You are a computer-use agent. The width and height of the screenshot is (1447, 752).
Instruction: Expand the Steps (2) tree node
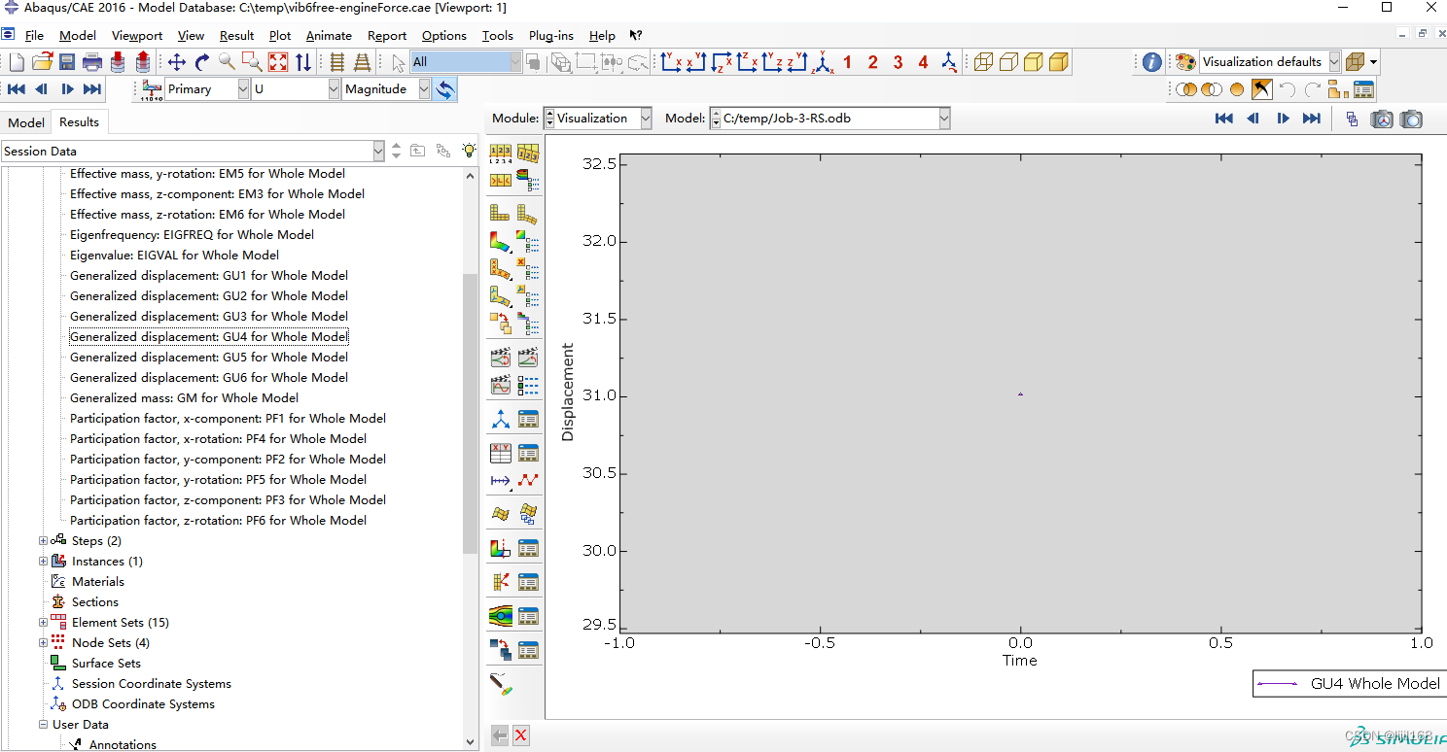(43, 541)
